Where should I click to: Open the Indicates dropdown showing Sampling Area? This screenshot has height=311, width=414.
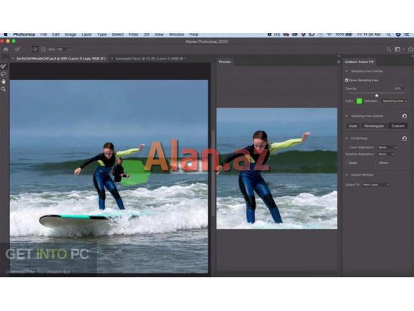click(x=395, y=101)
